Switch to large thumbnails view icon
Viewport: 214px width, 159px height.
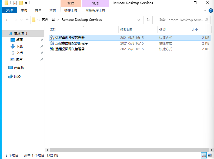coord(209,155)
